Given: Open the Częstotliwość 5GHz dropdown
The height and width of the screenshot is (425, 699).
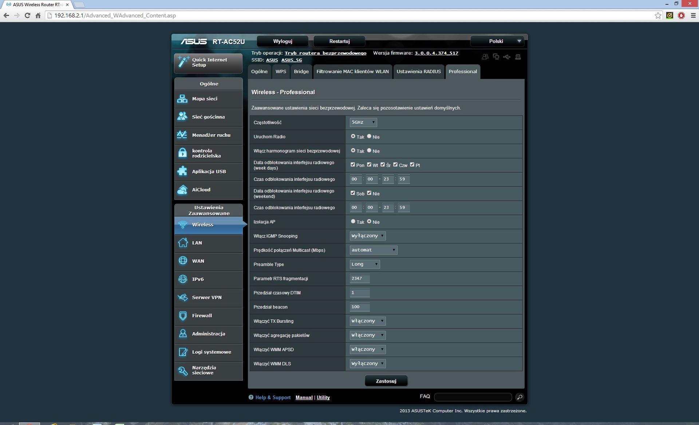Looking at the screenshot, I should (x=363, y=123).
